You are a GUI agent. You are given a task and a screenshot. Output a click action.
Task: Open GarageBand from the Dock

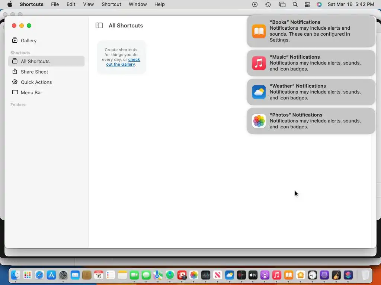click(336, 275)
